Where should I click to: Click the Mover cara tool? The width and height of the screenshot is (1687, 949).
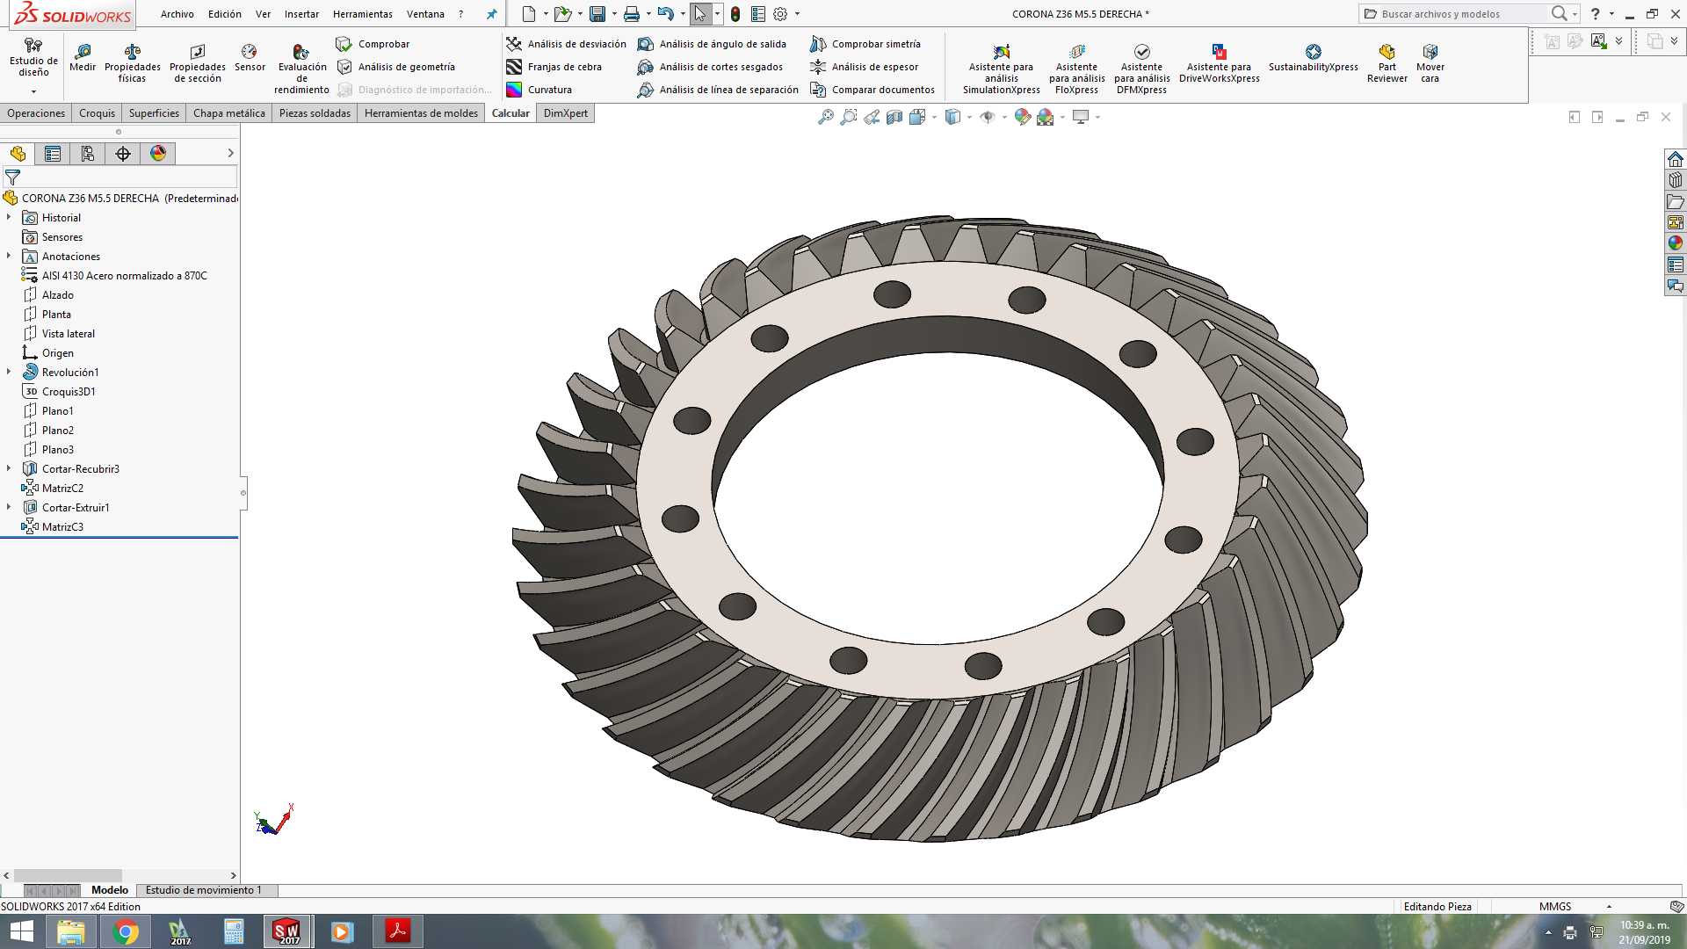[x=1430, y=63]
